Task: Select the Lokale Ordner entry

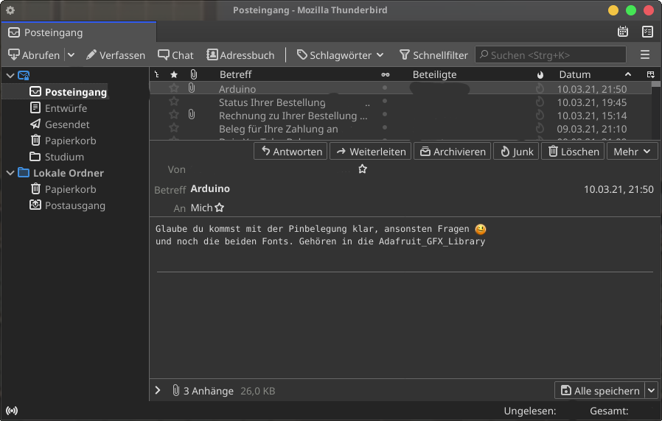Action: 68,173
